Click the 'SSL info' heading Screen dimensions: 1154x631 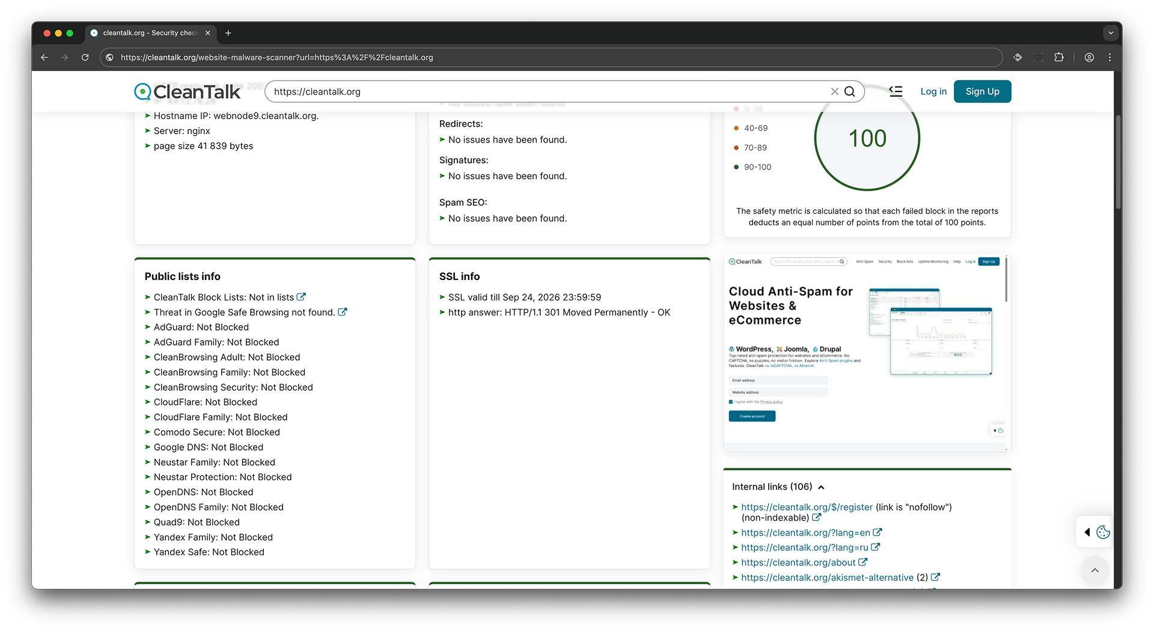(459, 276)
